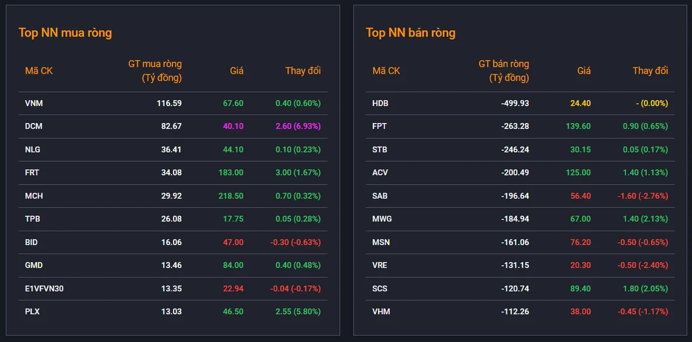Click "Mã CK" header in the mua ròng table
This screenshot has width=692, height=342.
(x=39, y=71)
